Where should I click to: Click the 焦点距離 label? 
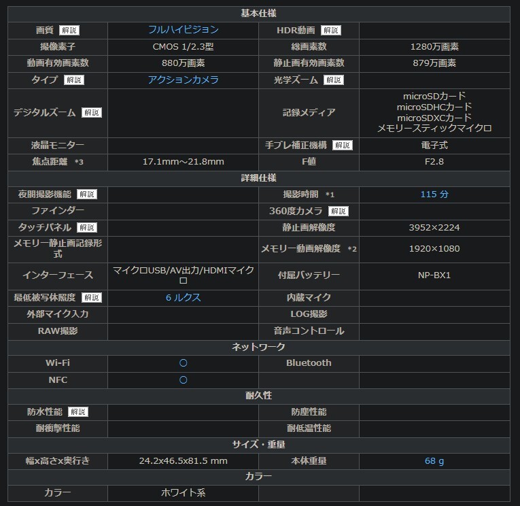pyautogui.click(x=50, y=162)
